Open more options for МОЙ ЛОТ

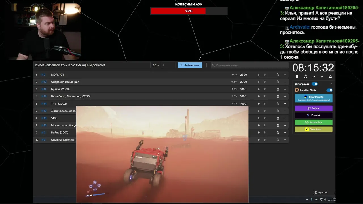pyautogui.click(x=285, y=75)
